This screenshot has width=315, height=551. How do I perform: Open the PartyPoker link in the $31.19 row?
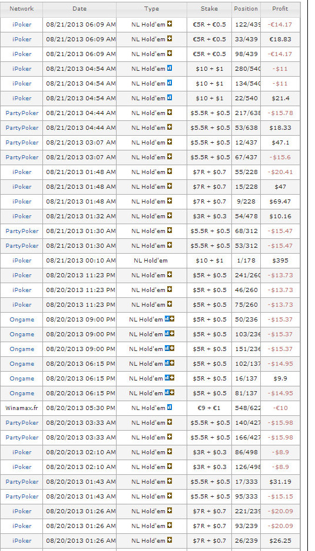coord(22,482)
